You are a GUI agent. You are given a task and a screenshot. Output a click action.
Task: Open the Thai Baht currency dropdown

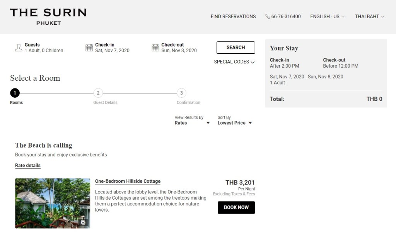[x=369, y=17]
